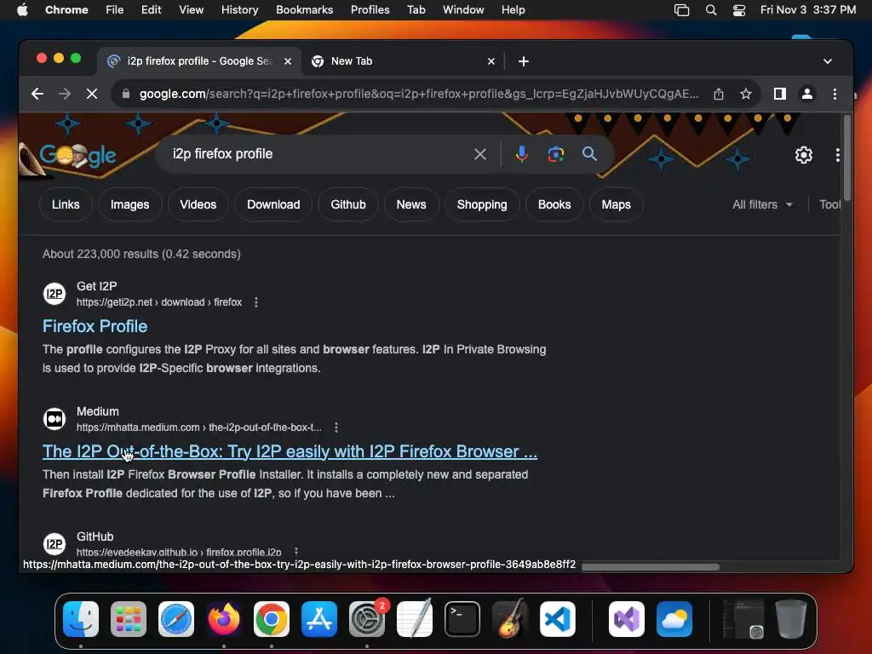Screen dimensions: 872x654
Task: Open the Firefox Profile result link
Action: point(95,326)
